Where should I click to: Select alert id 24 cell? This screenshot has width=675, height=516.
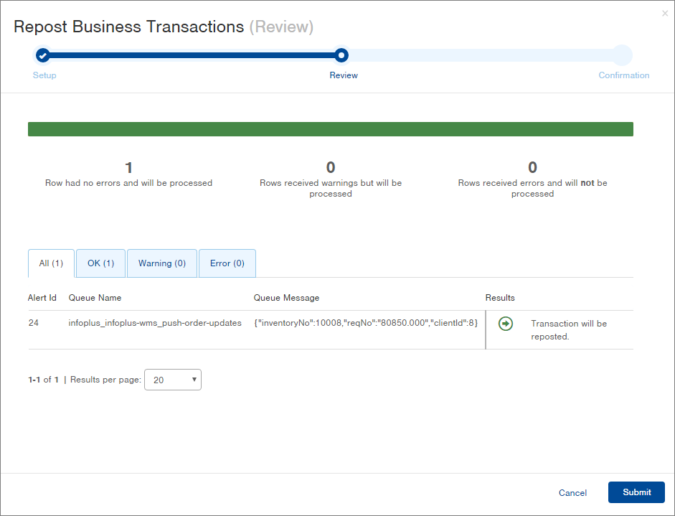click(x=34, y=323)
